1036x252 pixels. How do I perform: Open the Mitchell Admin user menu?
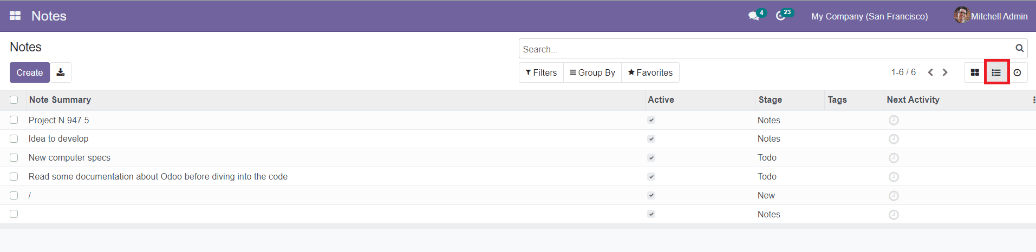point(991,16)
